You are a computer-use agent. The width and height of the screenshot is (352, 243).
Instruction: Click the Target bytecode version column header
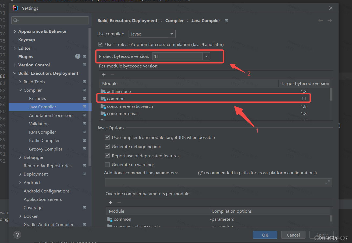tap(305, 83)
